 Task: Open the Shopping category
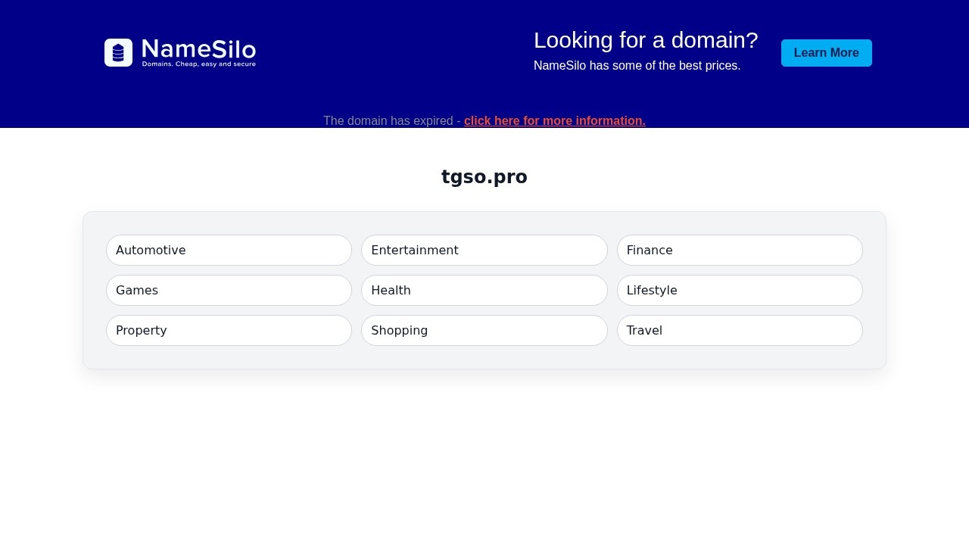tap(484, 330)
